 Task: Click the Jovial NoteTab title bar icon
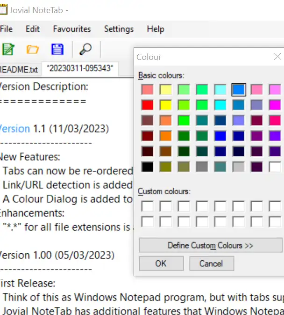click(3, 9)
